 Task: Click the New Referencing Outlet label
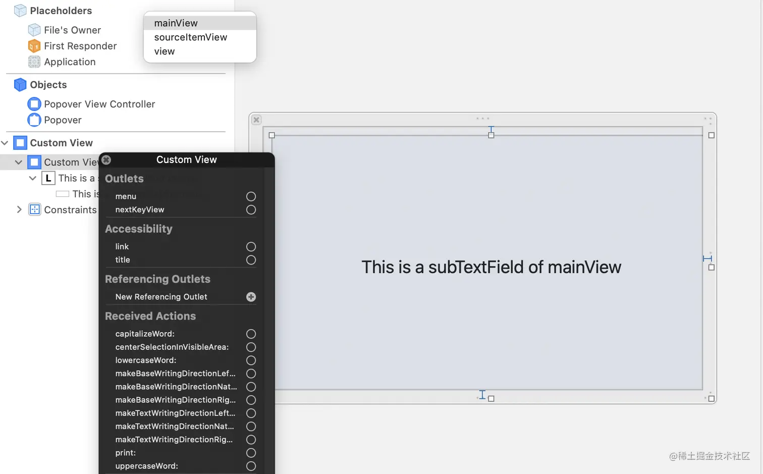pyautogui.click(x=161, y=297)
